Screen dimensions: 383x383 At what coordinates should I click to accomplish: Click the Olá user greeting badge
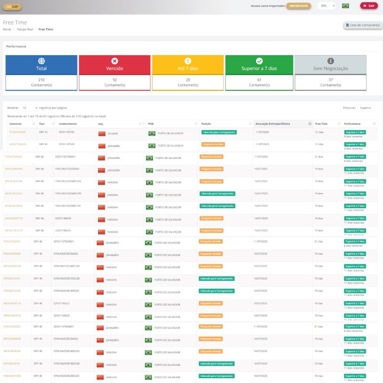click(12, 6)
